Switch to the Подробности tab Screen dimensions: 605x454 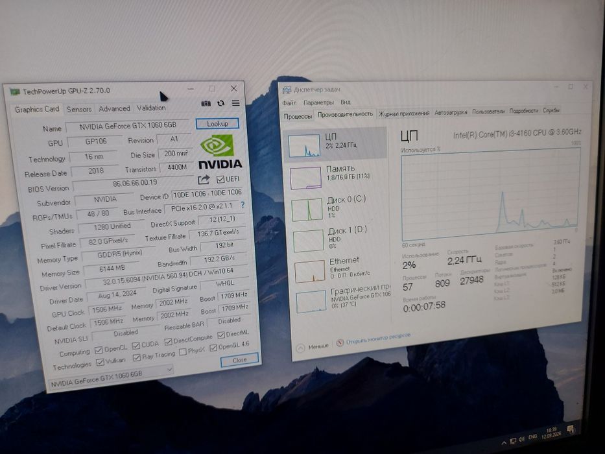point(523,110)
